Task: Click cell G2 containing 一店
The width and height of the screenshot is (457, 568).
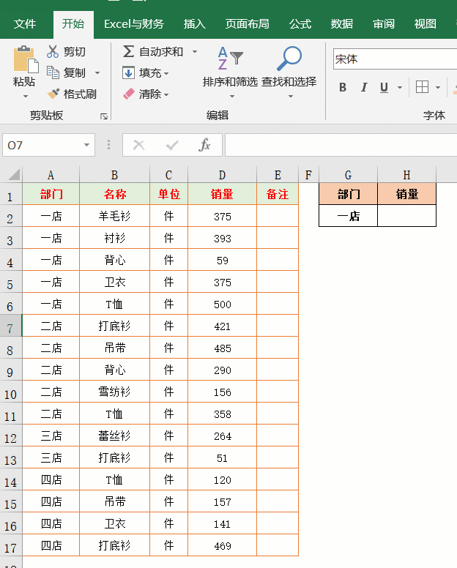Action: click(349, 216)
